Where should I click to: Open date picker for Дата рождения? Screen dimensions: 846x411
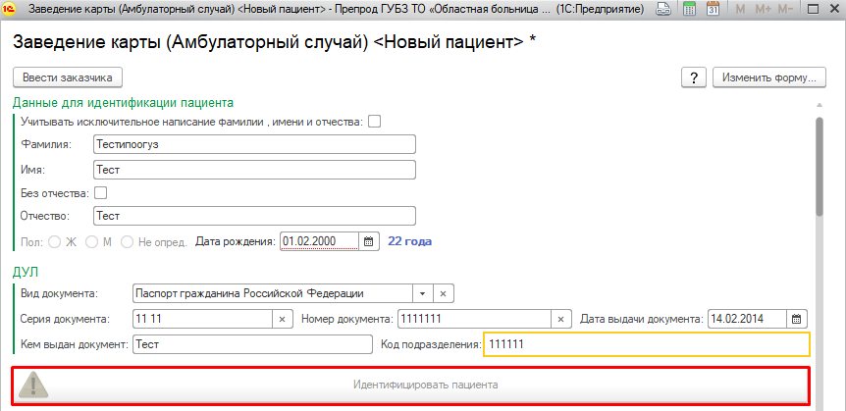click(369, 240)
